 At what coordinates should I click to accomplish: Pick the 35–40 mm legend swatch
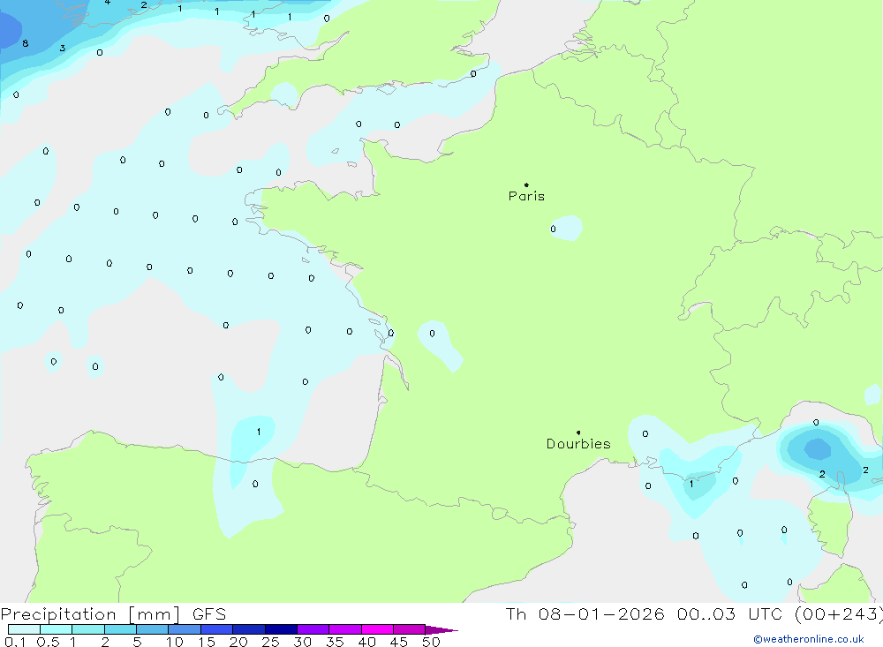pyautogui.click(x=345, y=629)
